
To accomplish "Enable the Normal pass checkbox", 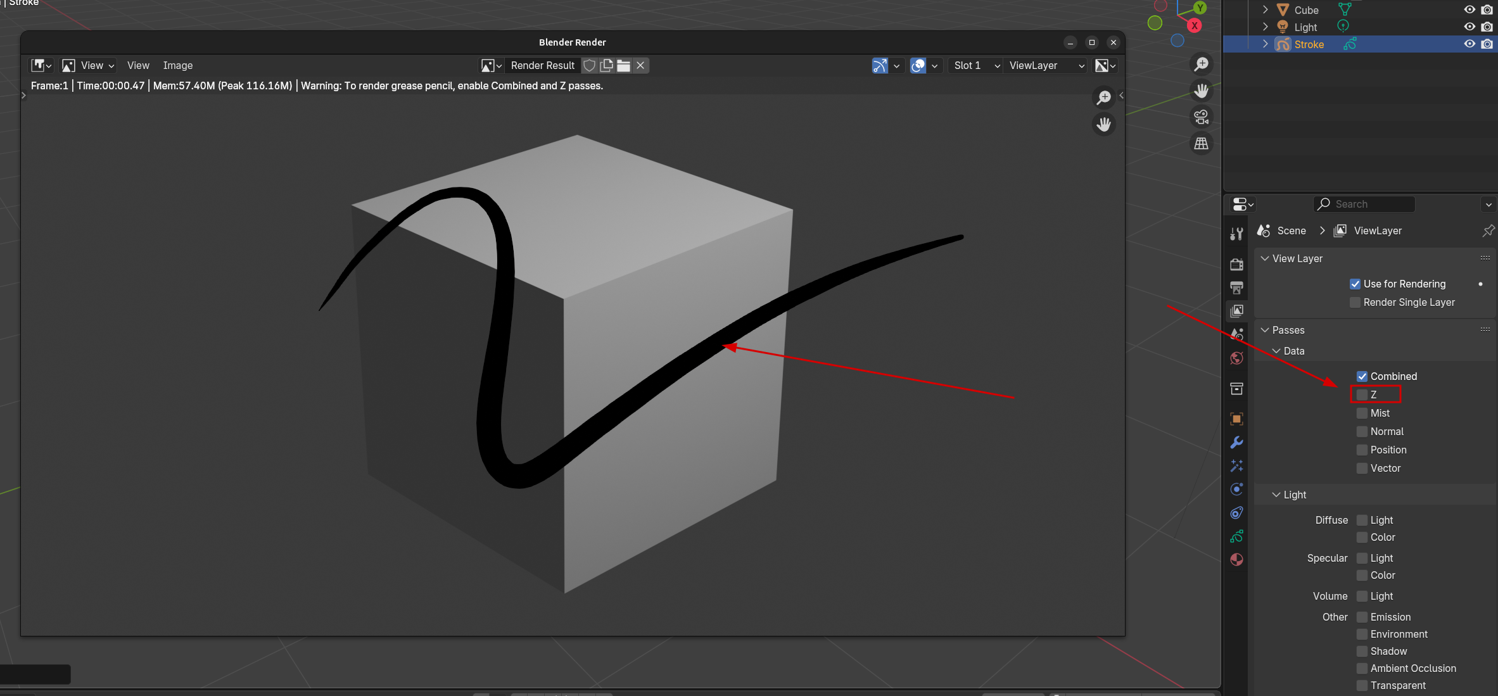I will tap(1362, 431).
